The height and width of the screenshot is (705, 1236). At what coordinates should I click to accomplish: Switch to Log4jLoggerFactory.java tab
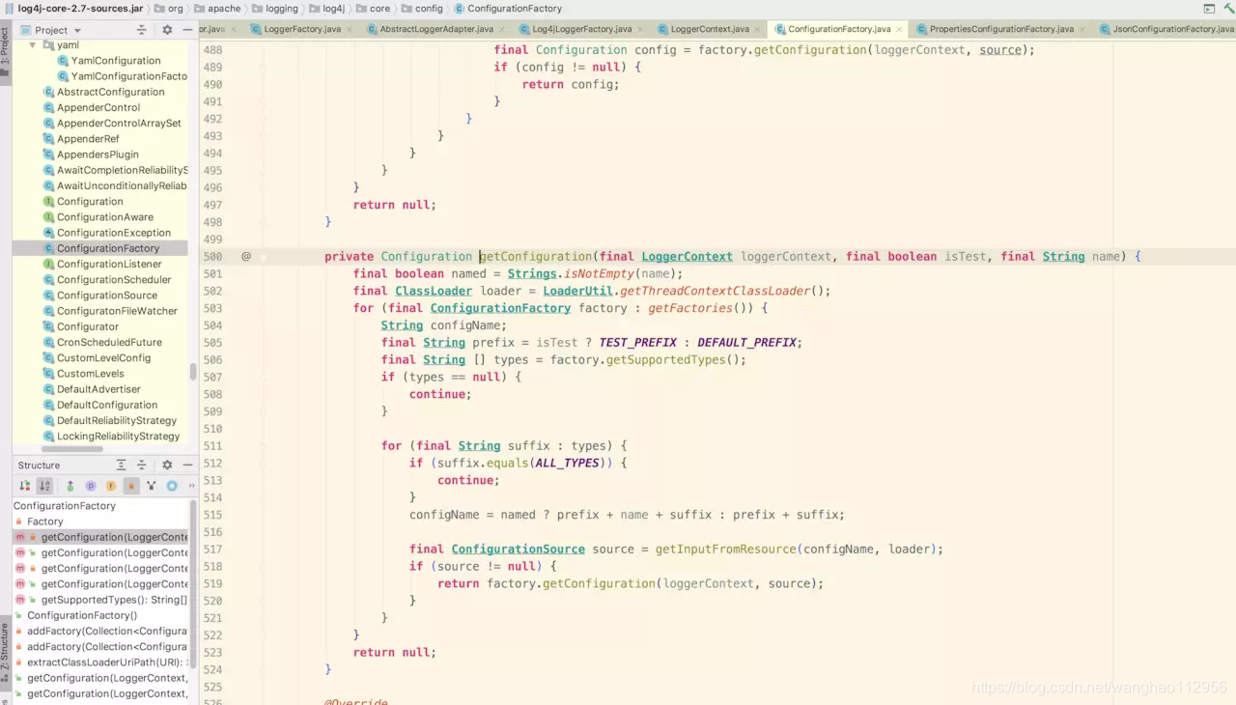pyautogui.click(x=581, y=29)
